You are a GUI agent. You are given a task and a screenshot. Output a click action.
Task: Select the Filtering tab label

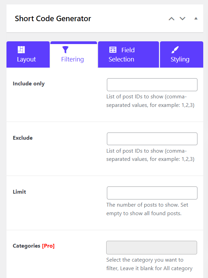click(73, 59)
